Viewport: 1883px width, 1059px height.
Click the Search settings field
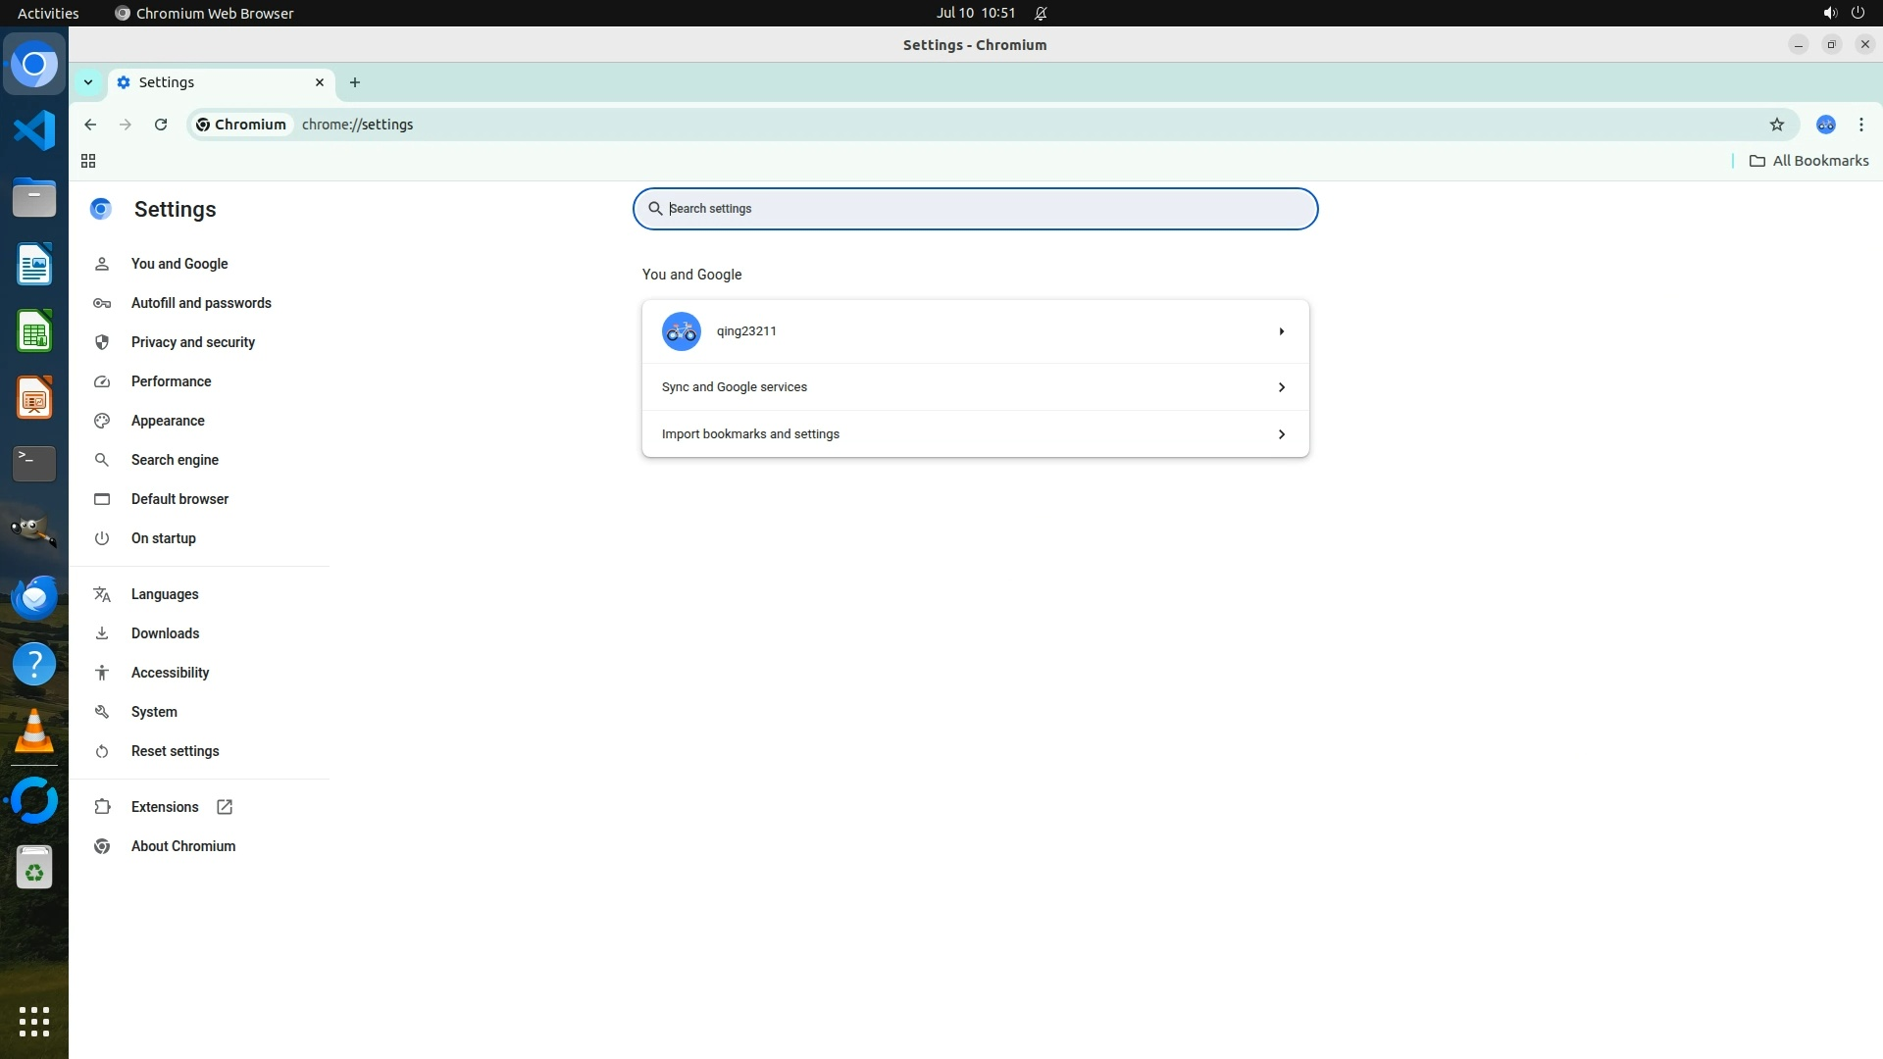click(x=975, y=209)
